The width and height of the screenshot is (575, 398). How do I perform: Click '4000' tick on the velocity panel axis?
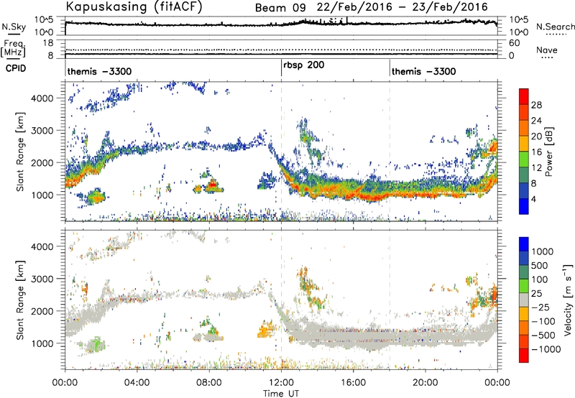[x=42, y=246]
